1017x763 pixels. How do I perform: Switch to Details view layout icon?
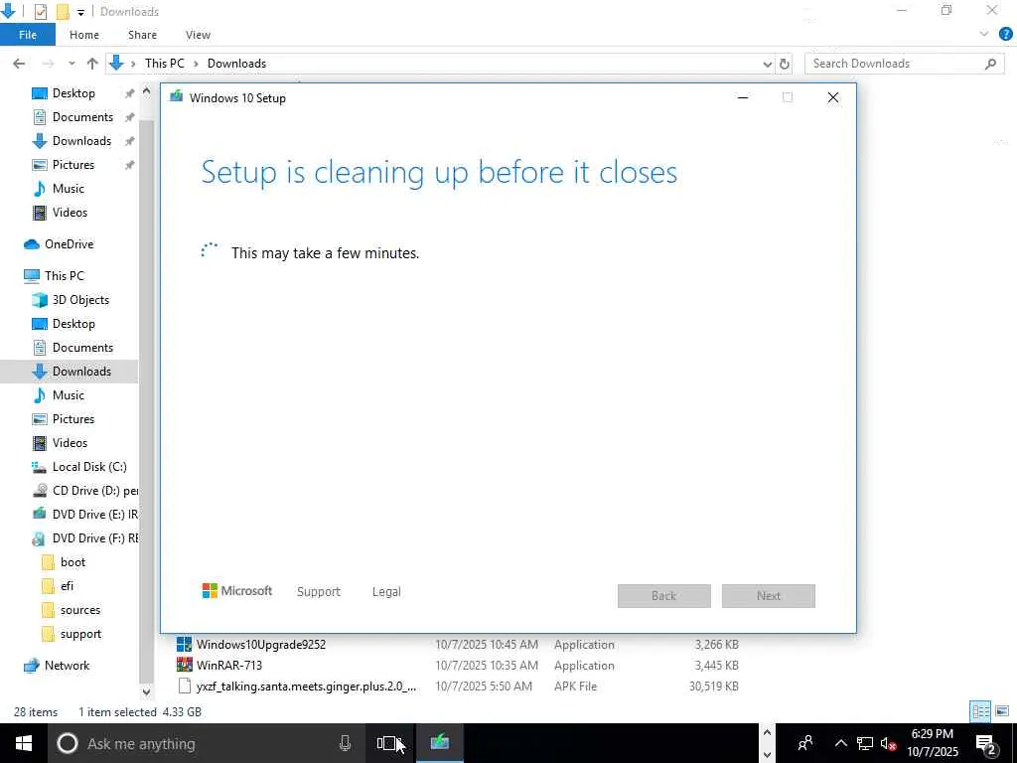(x=980, y=712)
